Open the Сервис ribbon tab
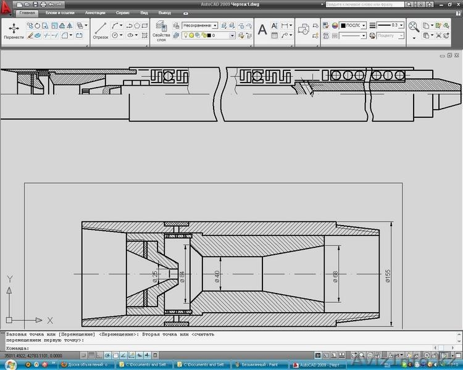The height and width of the screenshot is (370, 463). click(x=123, y=13)
